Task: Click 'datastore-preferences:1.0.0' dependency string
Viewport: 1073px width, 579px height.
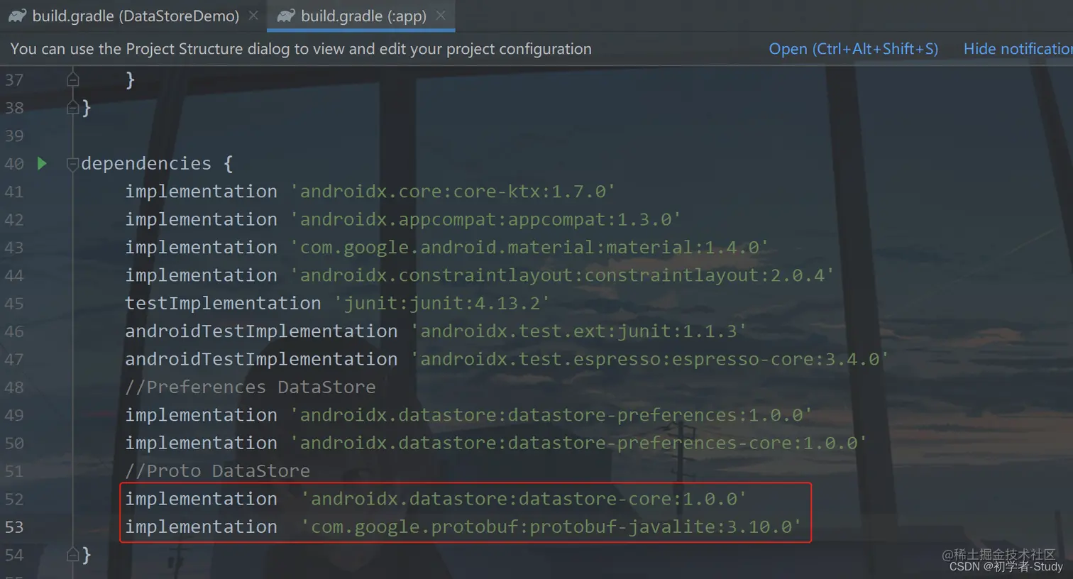Action: (551, 415)
